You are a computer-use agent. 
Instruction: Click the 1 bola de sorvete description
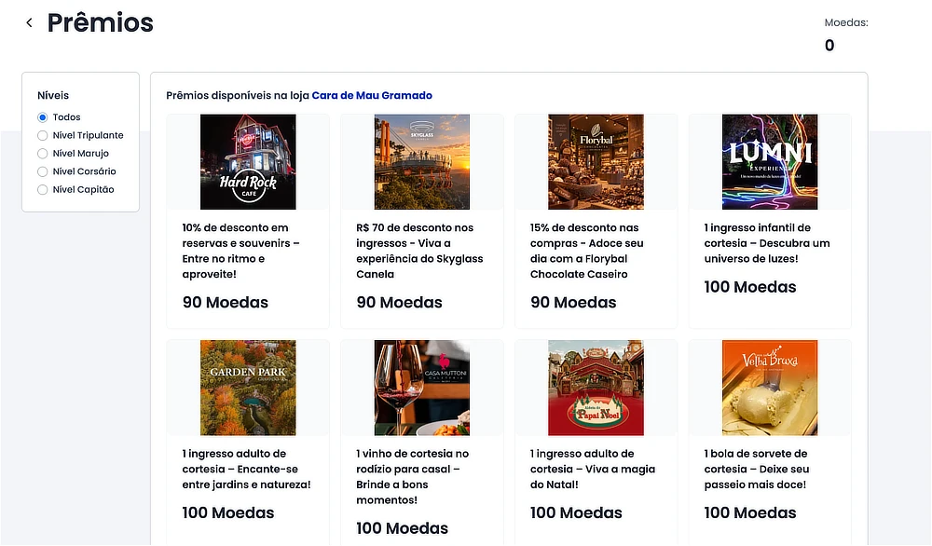[x=757, y=469]
